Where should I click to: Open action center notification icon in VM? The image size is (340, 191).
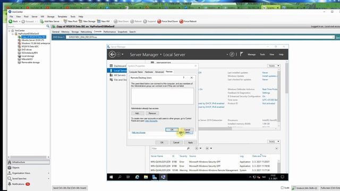283,177
